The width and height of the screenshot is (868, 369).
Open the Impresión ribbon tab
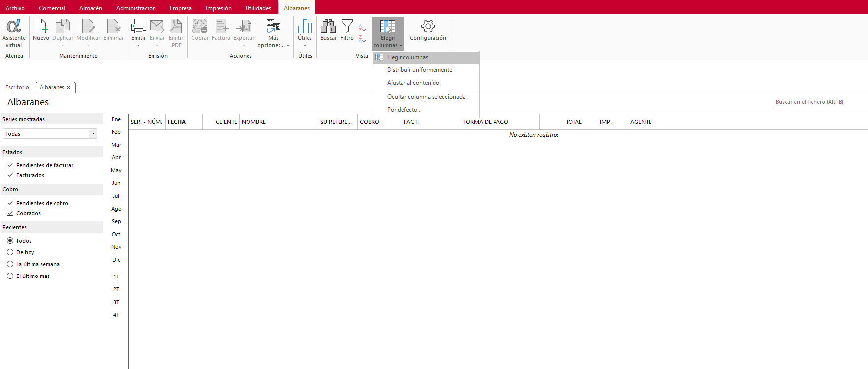(x=218, y=8)
